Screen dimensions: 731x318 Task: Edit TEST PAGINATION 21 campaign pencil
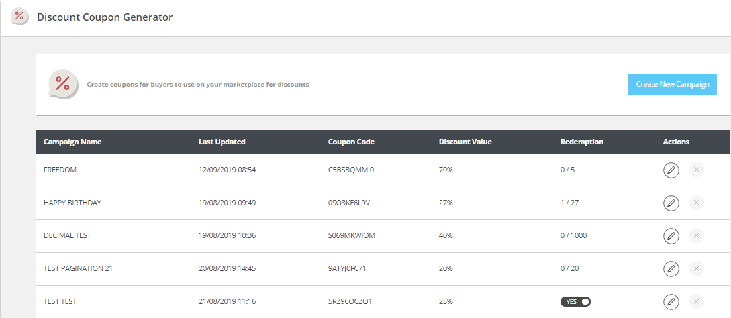(671, 268)
